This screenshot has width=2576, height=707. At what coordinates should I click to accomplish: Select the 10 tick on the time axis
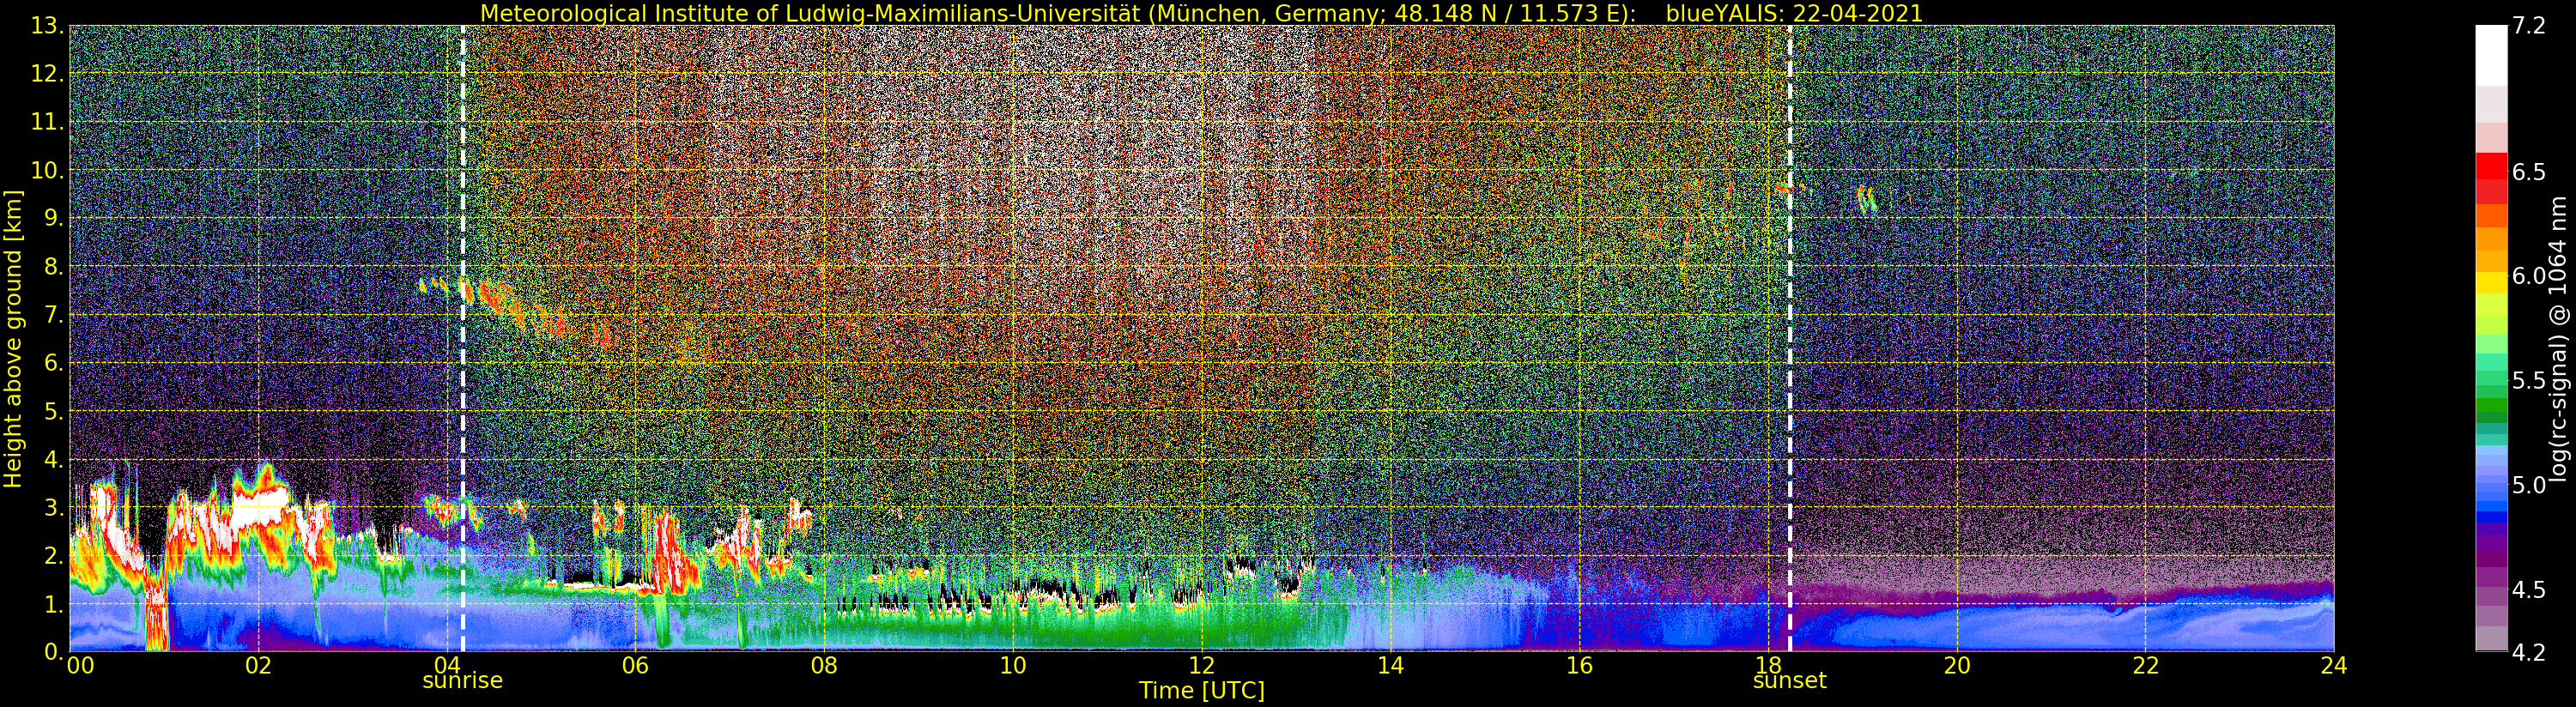1013,666
